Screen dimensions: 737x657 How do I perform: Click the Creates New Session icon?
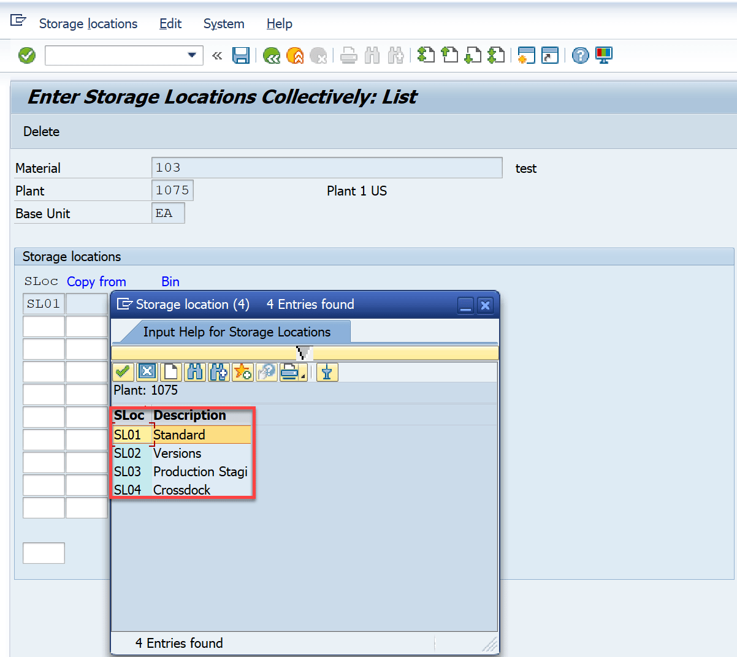525,55
